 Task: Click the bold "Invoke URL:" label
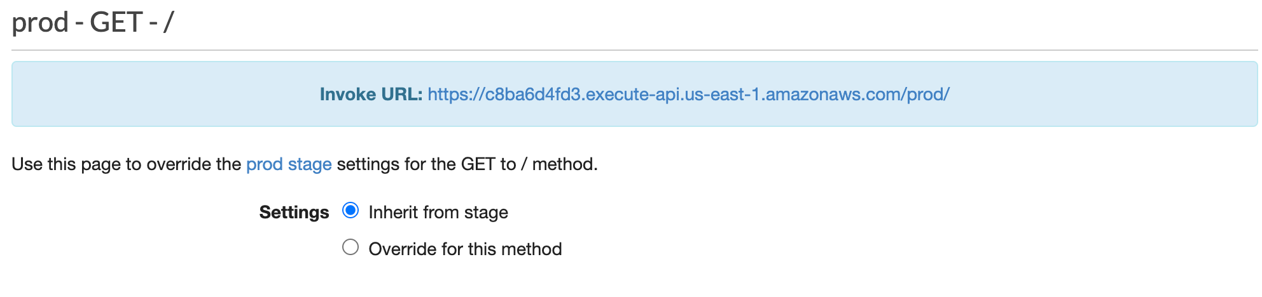[x=371, y=95]
